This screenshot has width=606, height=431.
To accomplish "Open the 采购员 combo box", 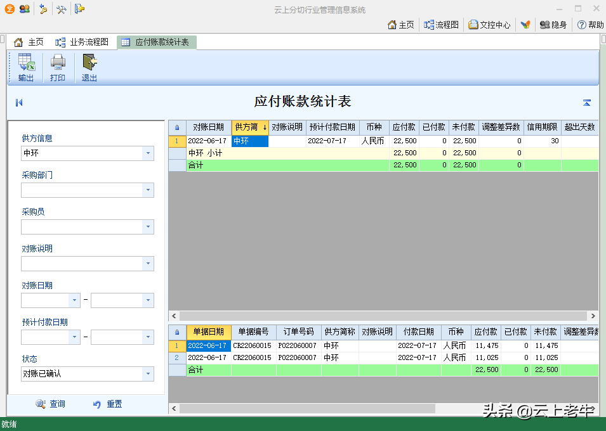I will pos(148,227).
